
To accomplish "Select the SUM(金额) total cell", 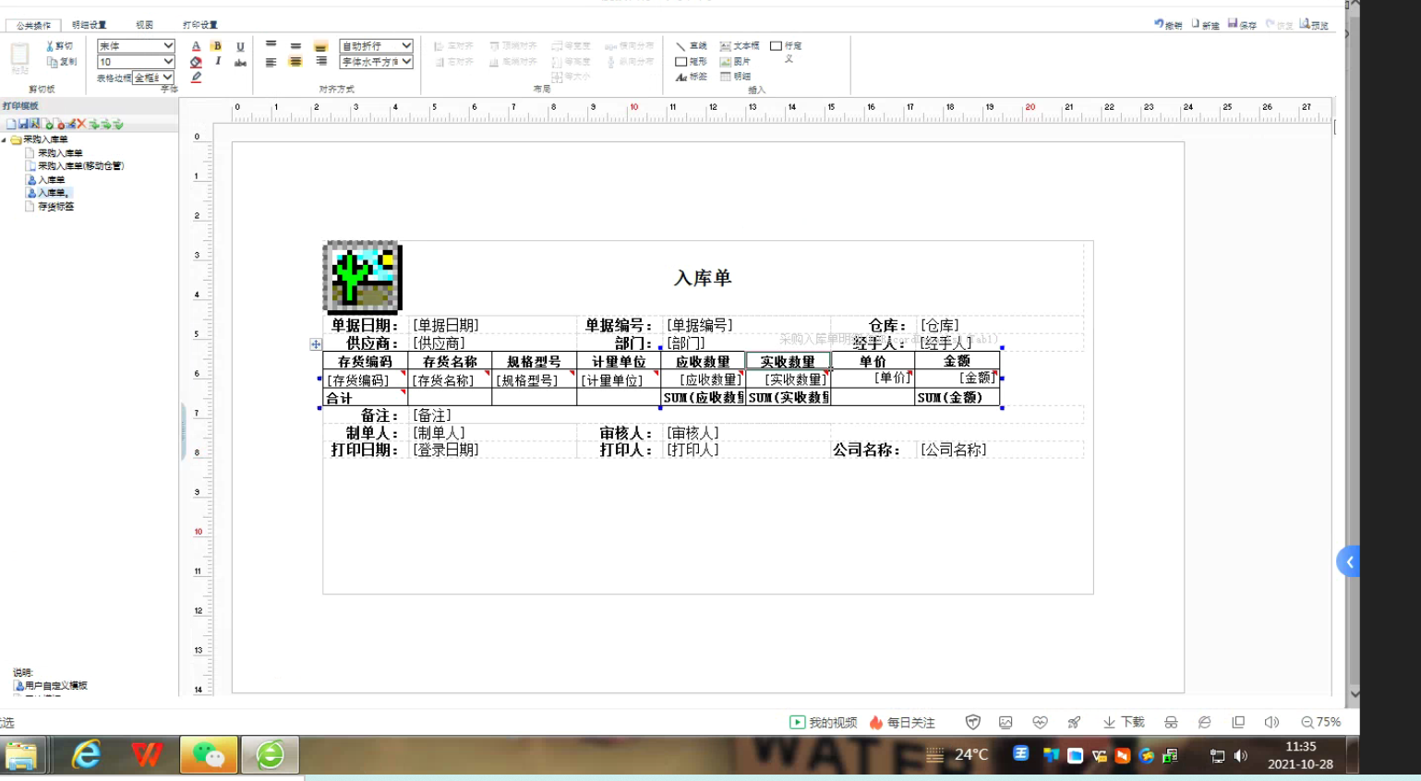I will pyautogui.click(x=957, y=398).
